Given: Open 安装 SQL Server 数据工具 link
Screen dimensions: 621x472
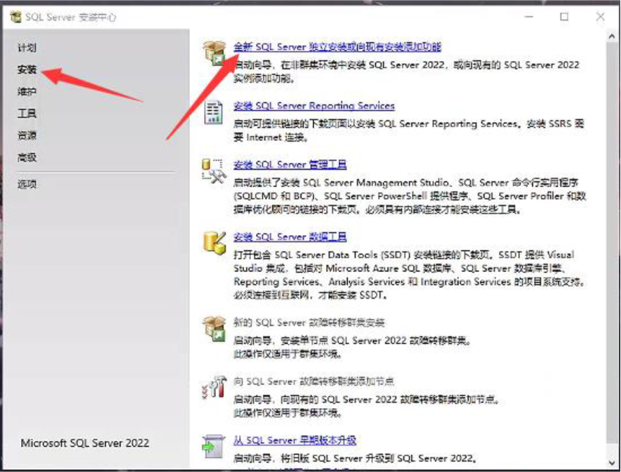Looking at the screenshot, I should [x=290, y=237].
